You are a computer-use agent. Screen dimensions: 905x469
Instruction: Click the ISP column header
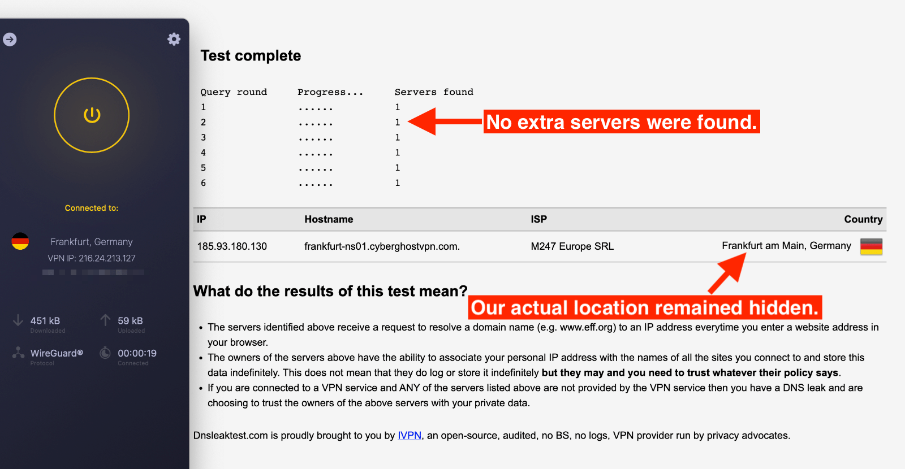point(538,219)
